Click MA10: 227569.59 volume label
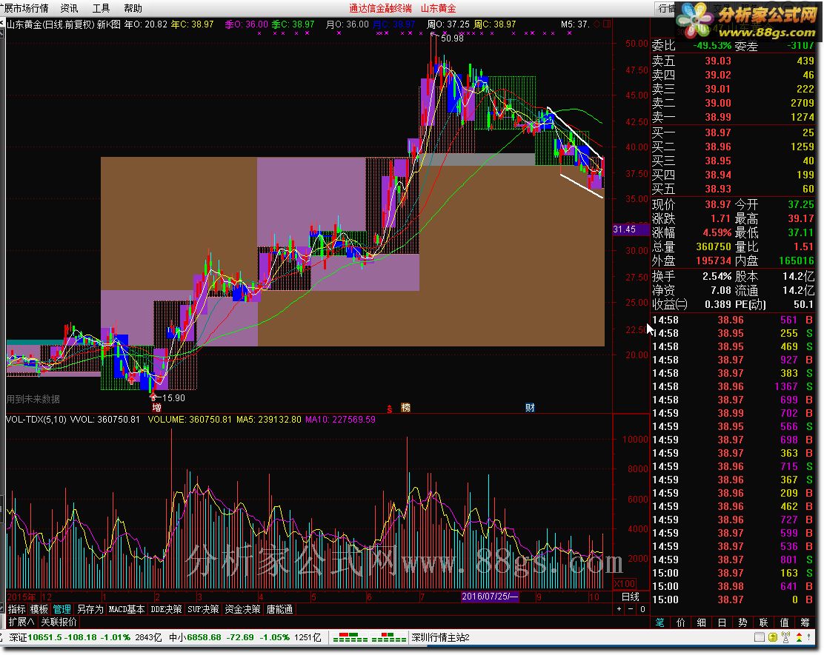The image size is (824, 655). coord(341,420)
